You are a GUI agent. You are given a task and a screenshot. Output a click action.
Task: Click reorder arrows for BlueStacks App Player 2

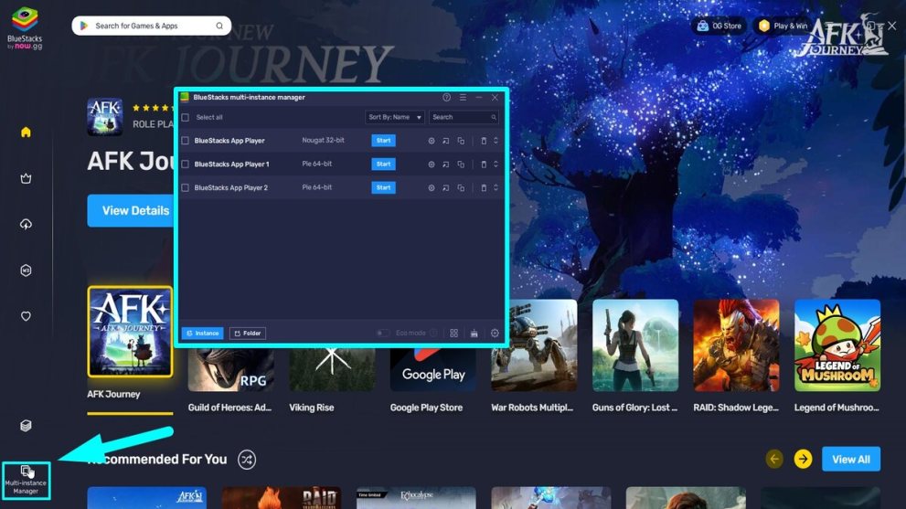[496, 187]
